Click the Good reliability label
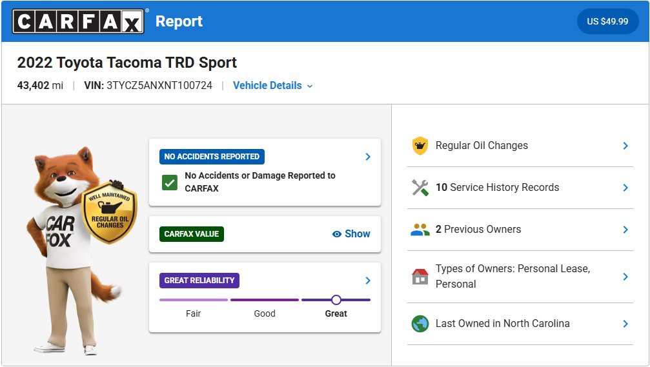650x367 pixels. [265, 313]
